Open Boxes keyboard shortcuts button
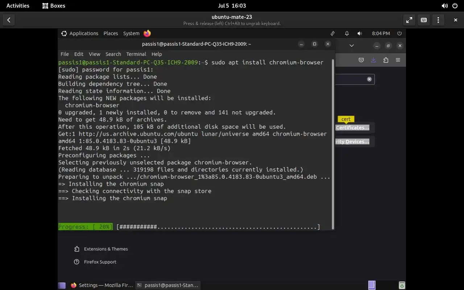The width and height of the screenshot is (464, 290). coord(423,20)
